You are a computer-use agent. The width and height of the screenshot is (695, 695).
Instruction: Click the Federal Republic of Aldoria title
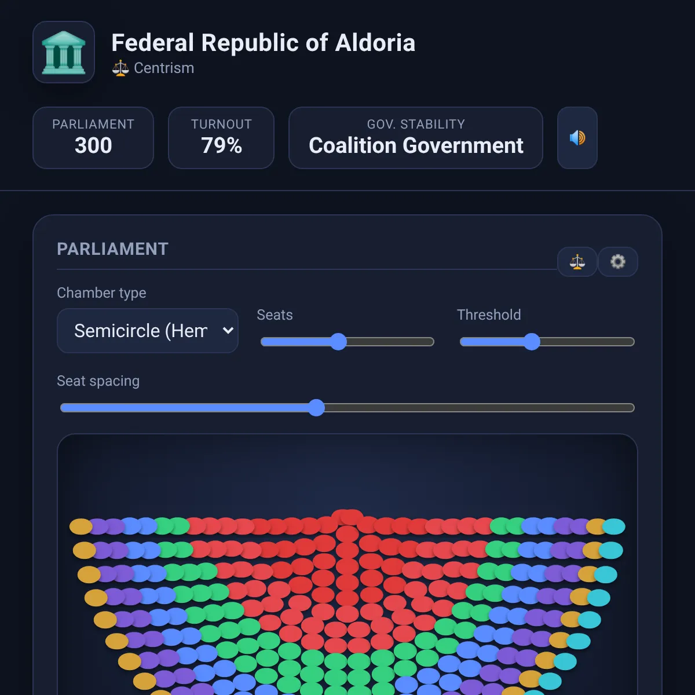(264, 43)
